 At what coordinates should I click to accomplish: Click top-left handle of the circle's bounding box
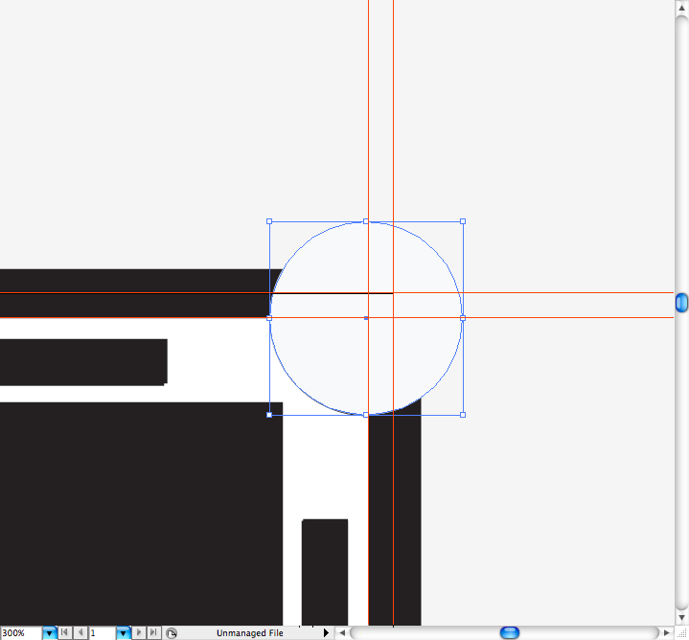point(269,221)
